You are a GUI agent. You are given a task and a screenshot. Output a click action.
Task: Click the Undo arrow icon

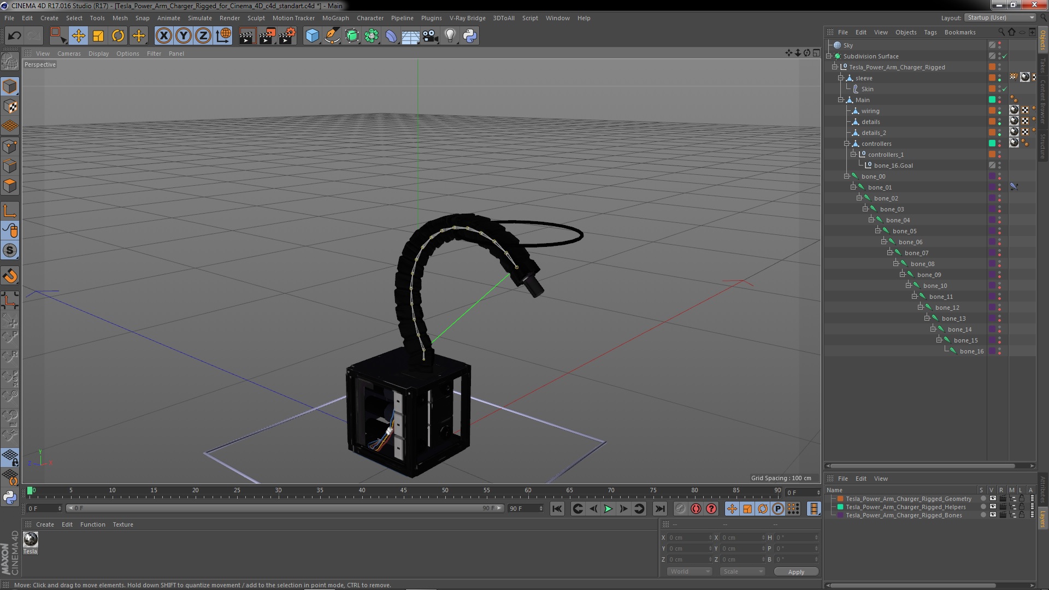pos(15,36)
